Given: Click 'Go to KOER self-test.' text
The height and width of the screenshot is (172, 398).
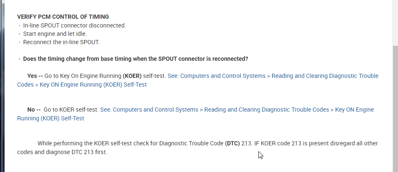Looking at the screenshot, I should coord(71,110).
